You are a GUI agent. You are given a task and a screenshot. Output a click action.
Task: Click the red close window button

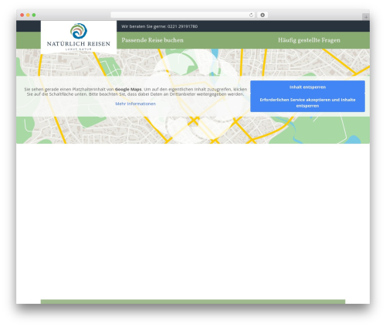pyautogui.click(x=22, y=15)
